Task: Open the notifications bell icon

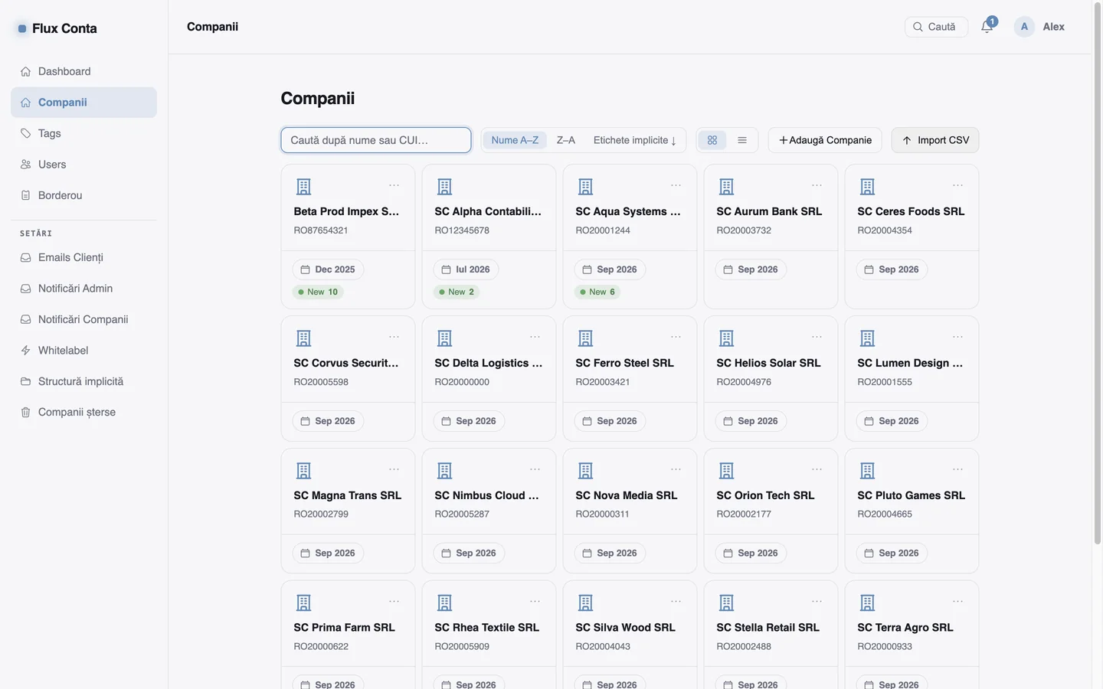Action: pos(987,27)
